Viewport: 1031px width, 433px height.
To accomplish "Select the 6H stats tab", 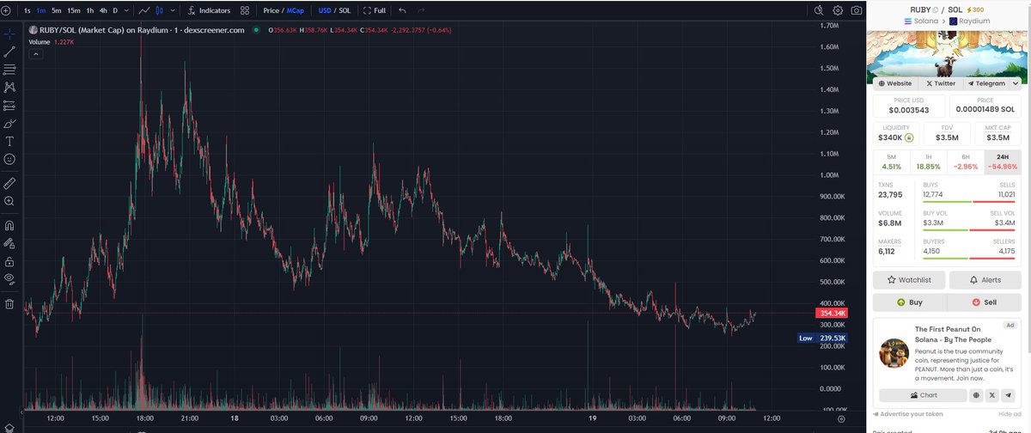I will (966, 162).
